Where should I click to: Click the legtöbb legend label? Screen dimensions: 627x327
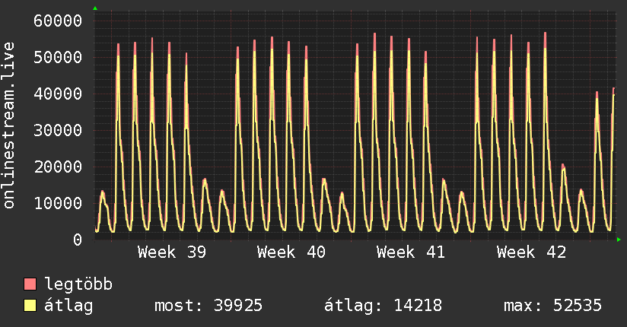pyautogui.click(x=78, y=284)
